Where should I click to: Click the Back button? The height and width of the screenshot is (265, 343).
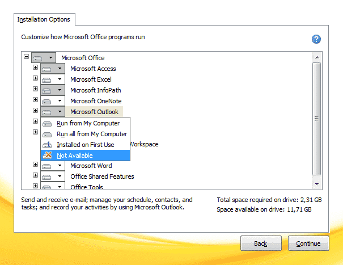pyautogui.click(x=261, y=243)
